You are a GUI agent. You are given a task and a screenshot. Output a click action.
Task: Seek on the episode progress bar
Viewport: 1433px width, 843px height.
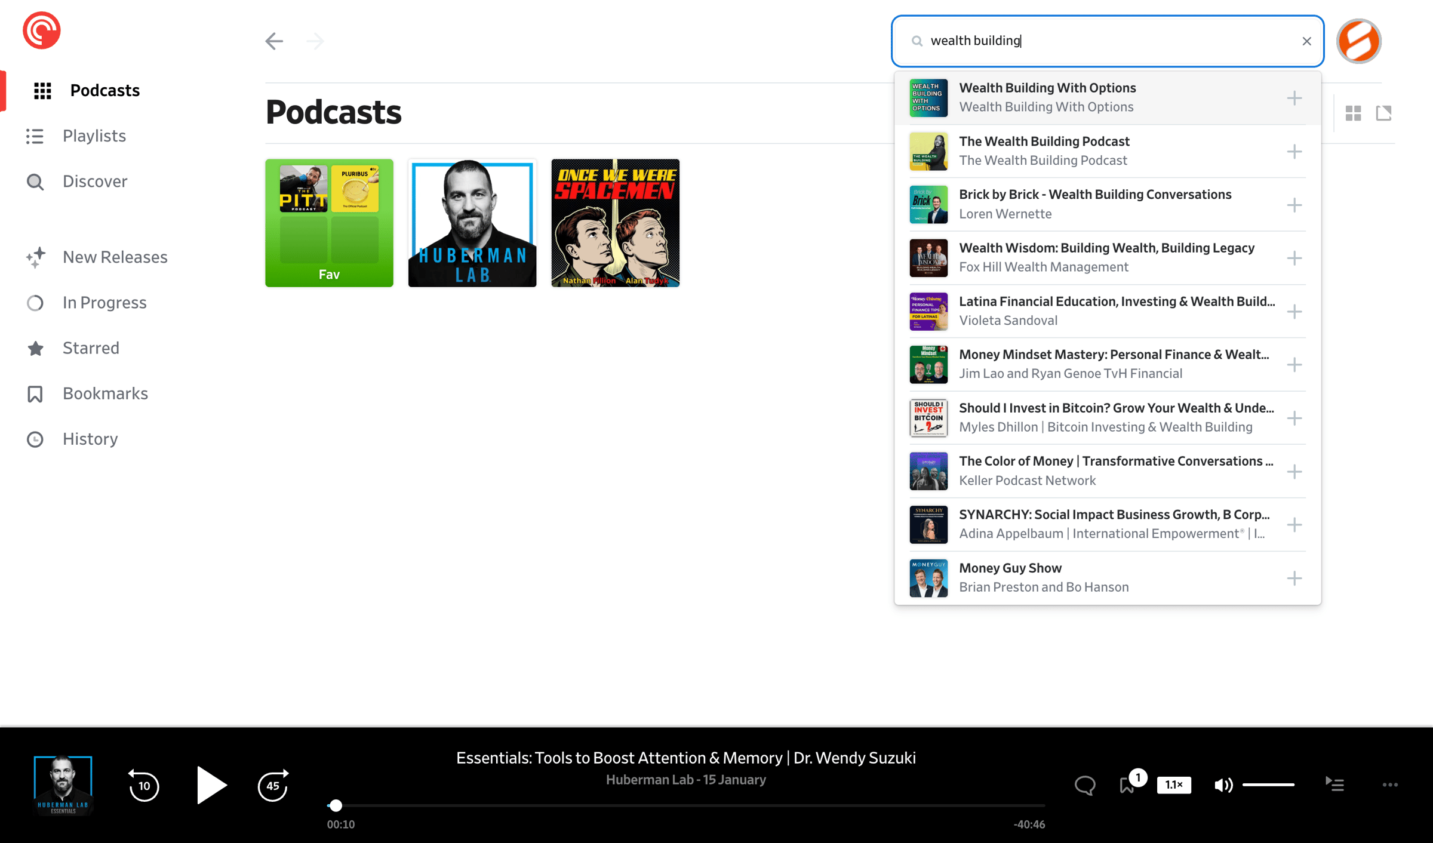(686, 805)
